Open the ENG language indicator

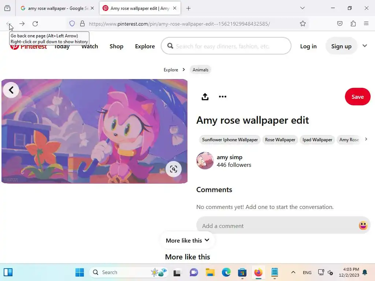click(x=307, y=272)
